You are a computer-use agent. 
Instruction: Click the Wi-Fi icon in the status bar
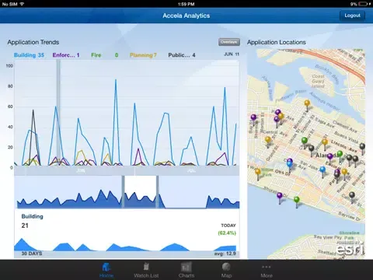pos(22,4)
